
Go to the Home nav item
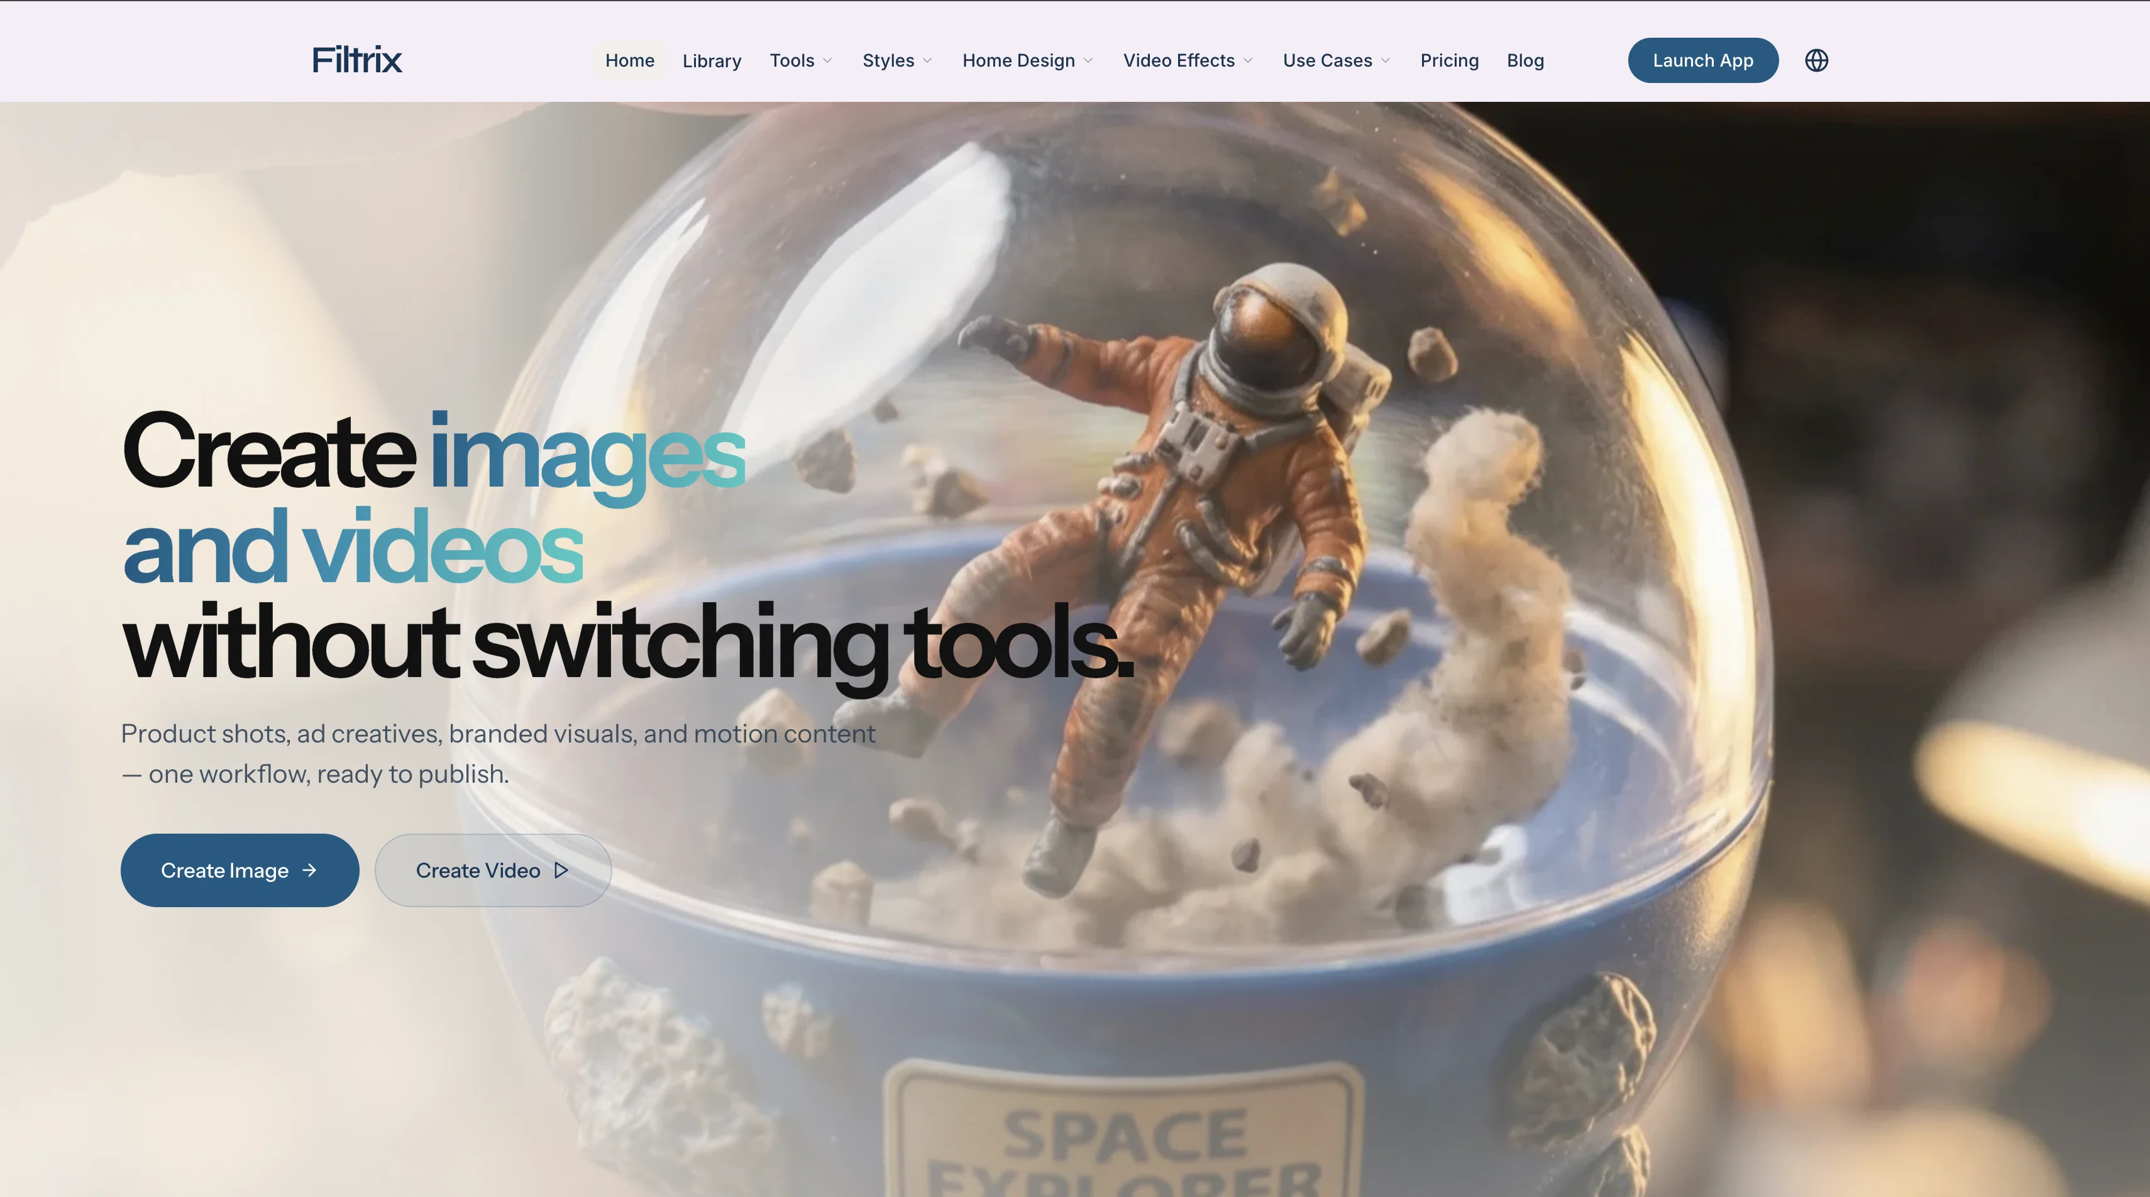click(x=630, y=60)
